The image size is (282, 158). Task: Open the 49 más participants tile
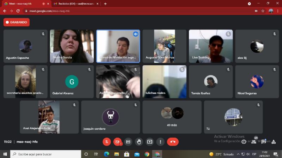[172, 117]
